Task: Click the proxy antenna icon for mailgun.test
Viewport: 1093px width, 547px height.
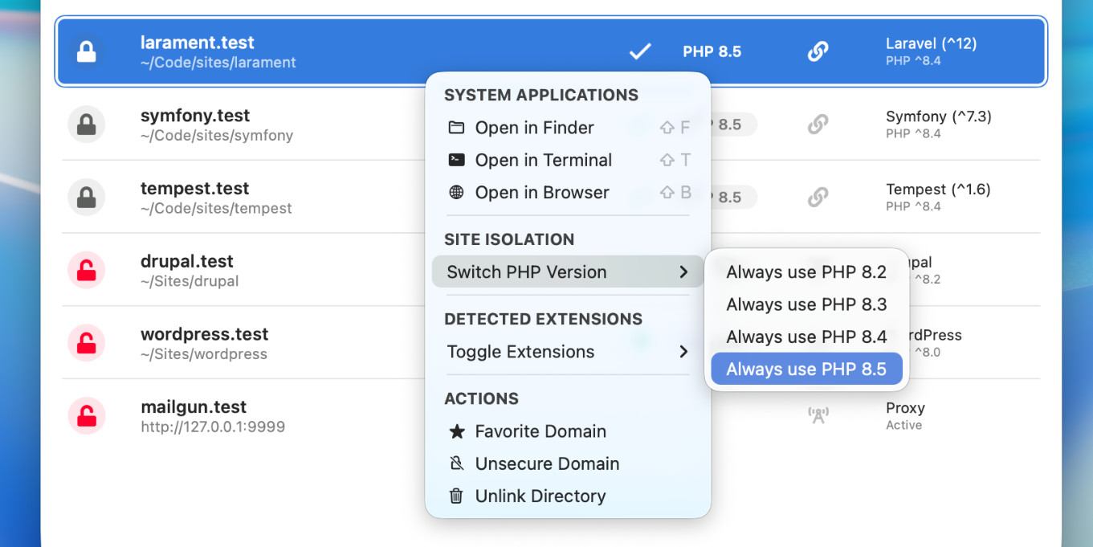Action: [x=818, y=415]
